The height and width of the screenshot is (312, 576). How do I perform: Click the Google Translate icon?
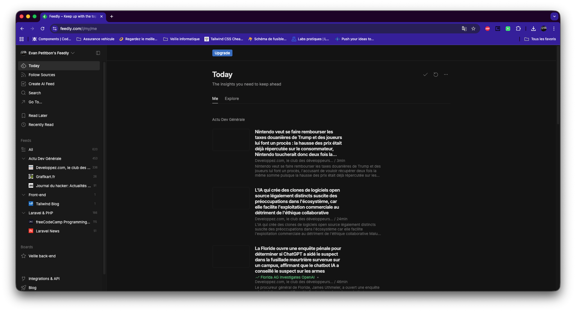pos(464,29)
